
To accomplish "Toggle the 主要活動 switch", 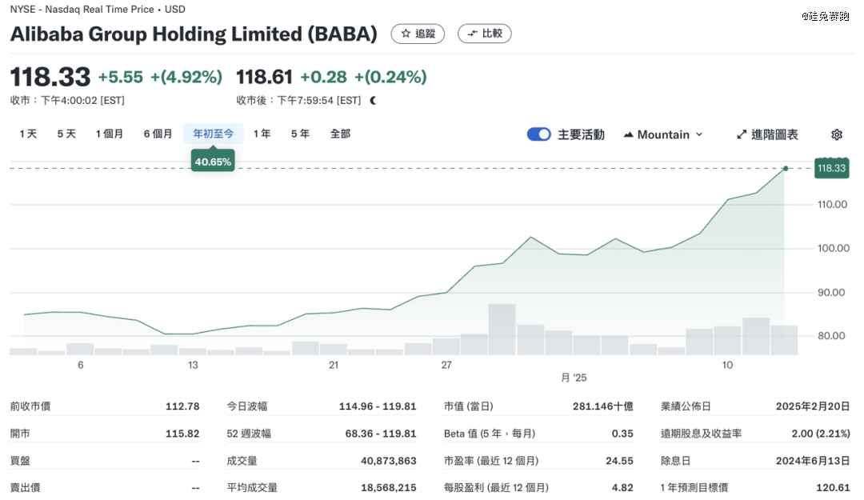I will (x=538, y=134).
